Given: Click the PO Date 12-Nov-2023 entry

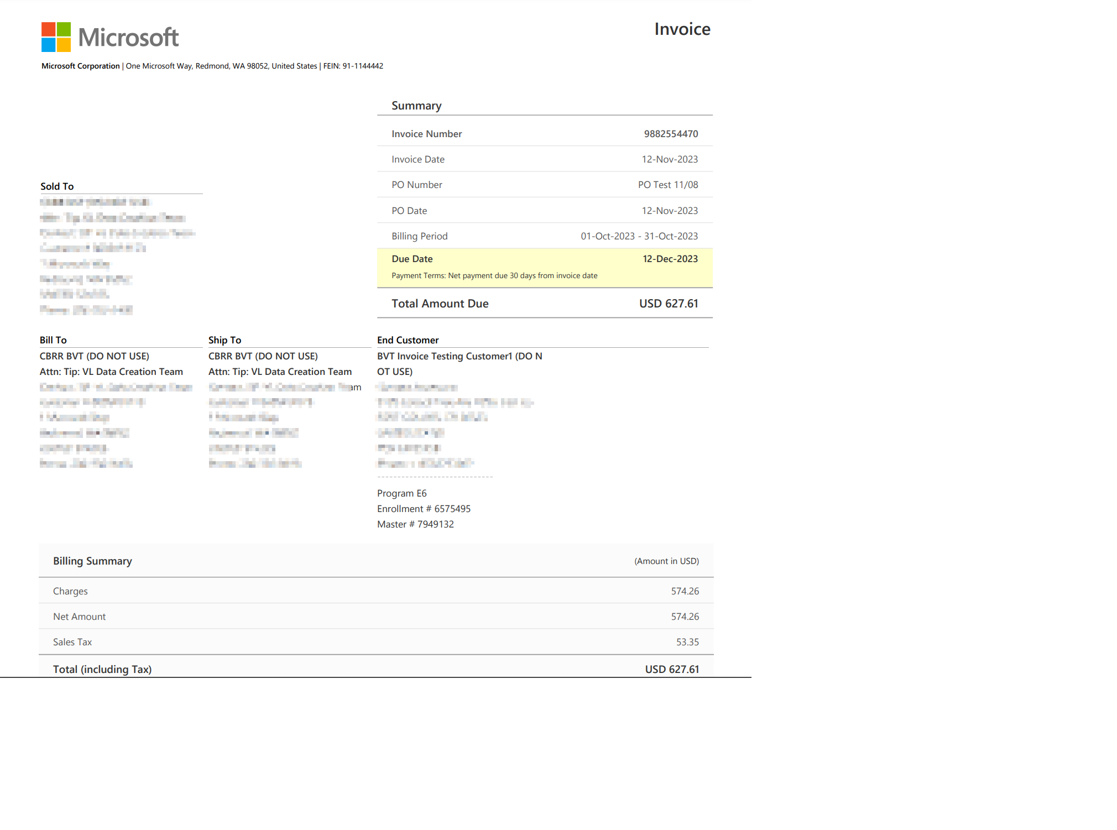Looking at the screenshot, I should (x=670, y=210).
